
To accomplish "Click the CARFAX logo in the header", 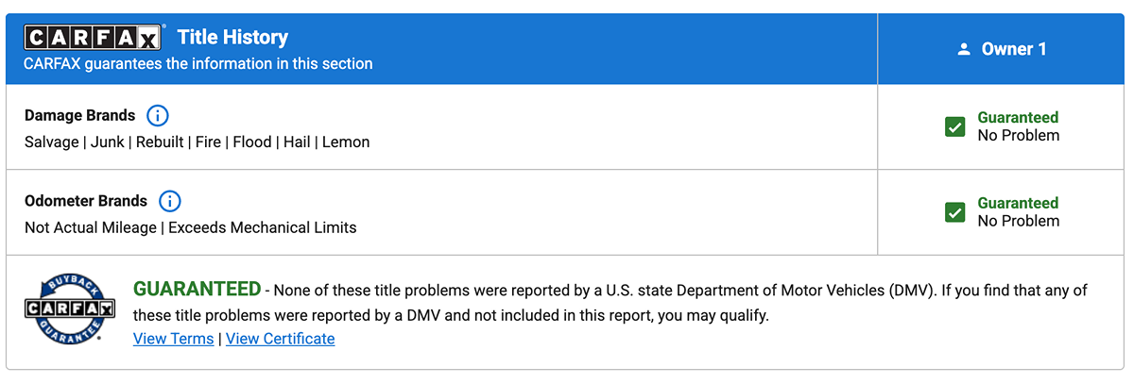I will 94,38.
